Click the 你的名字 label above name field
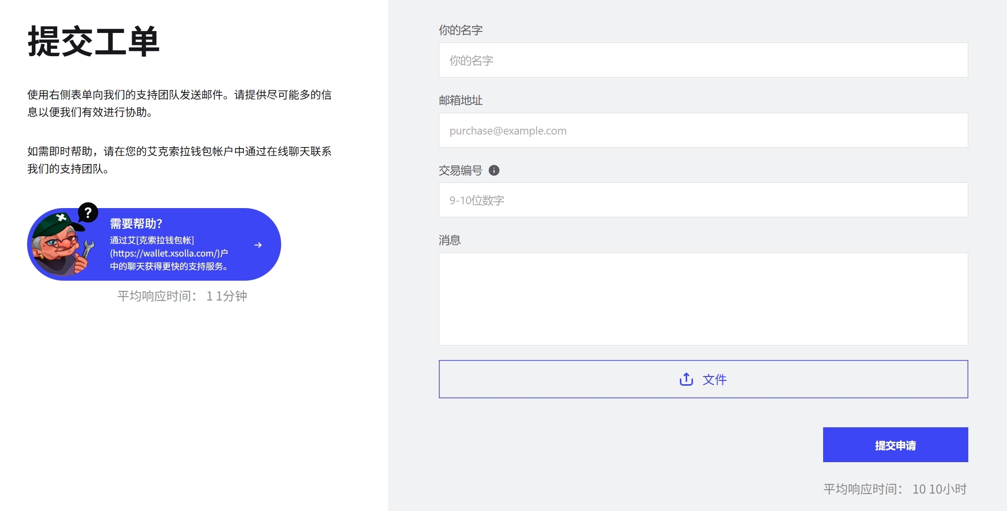This screenshot has height=511, width=1007. click(x=461, y=30)
